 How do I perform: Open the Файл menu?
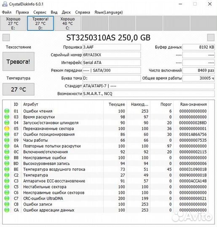(7, 12)
